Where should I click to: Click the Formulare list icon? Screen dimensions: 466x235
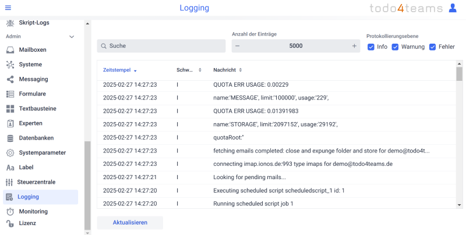pos(10,94)
